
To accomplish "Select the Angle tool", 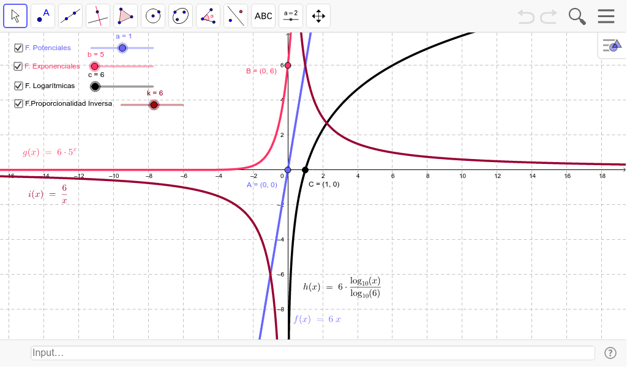I will pos(208,16).
